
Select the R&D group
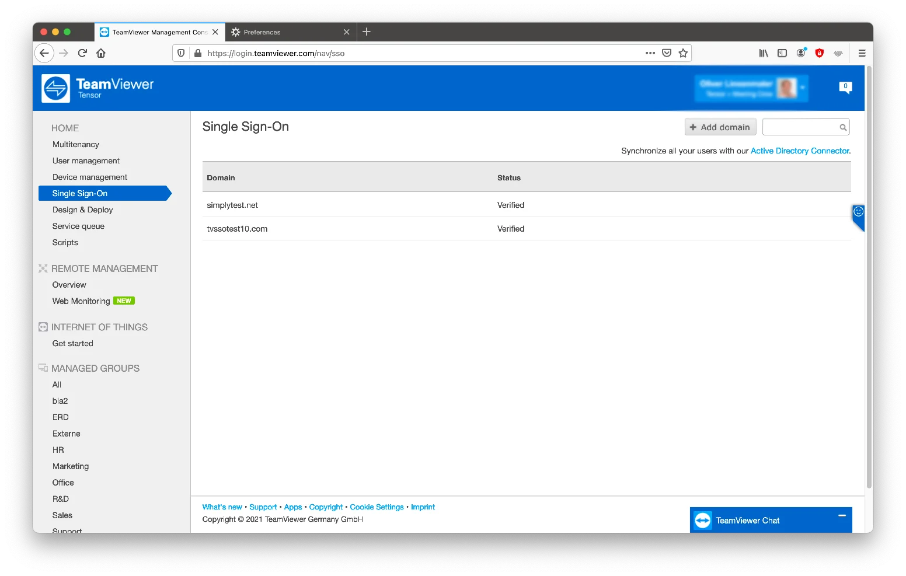(60, 499)
